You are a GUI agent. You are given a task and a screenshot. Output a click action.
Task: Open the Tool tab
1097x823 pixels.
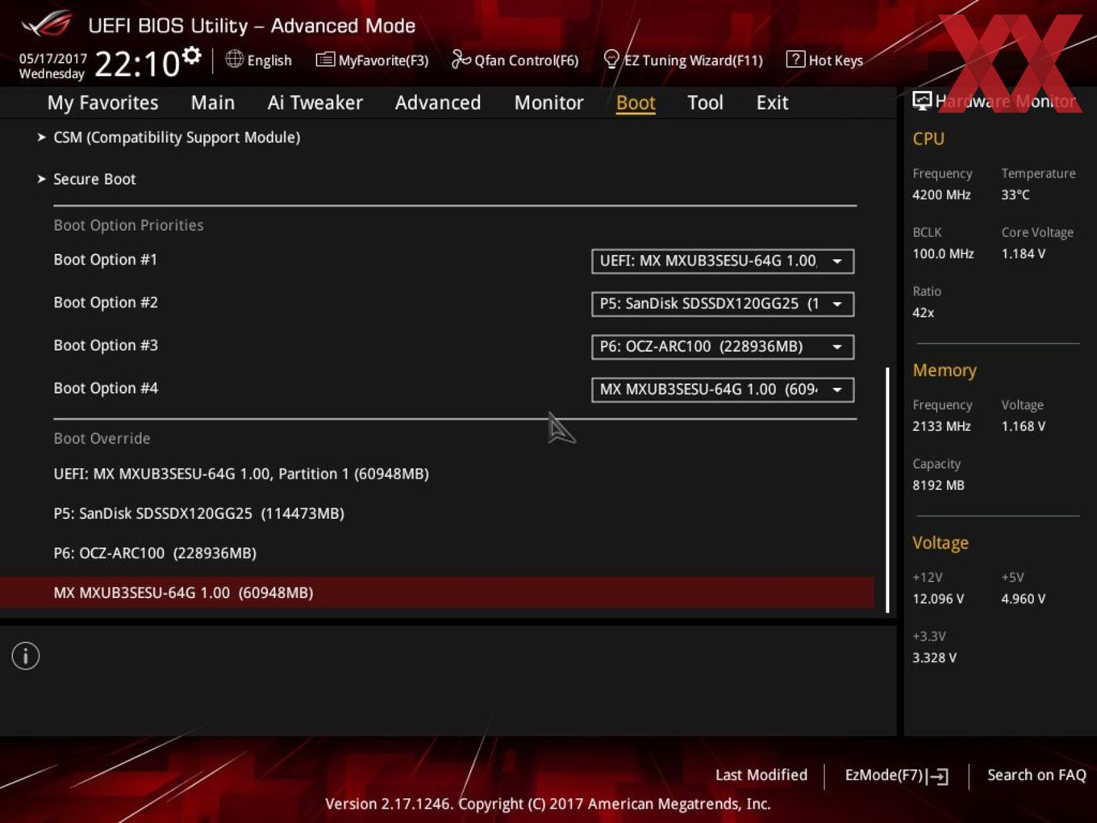tap(705, 102)
